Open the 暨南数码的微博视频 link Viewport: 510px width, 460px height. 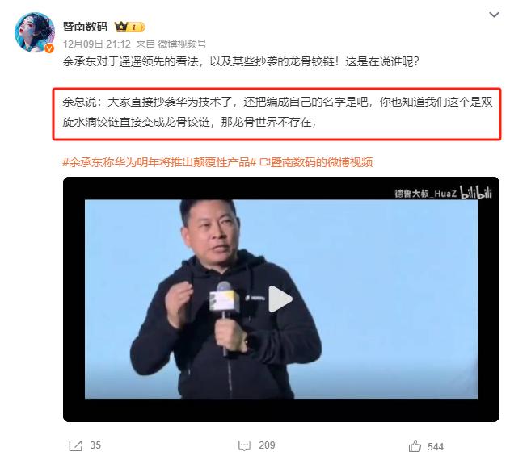click(x=316, y=161)
